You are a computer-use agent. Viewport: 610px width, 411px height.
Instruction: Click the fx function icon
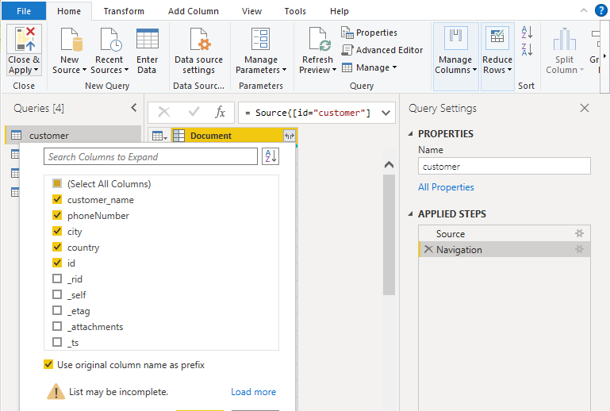[x=221, y=112]
